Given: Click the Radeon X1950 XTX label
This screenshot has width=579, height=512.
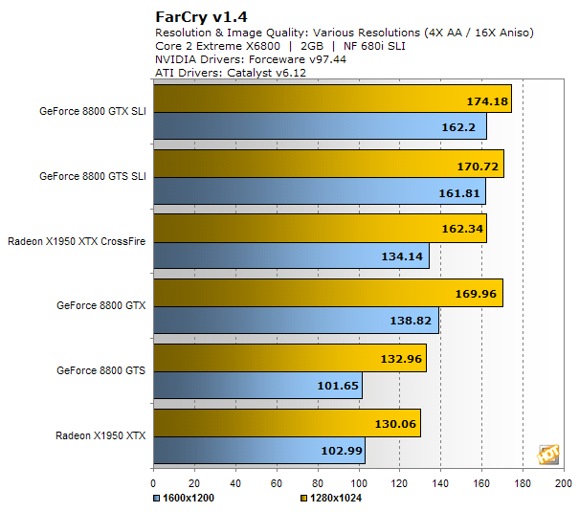Looking at the screenshot, I should 100,435.
